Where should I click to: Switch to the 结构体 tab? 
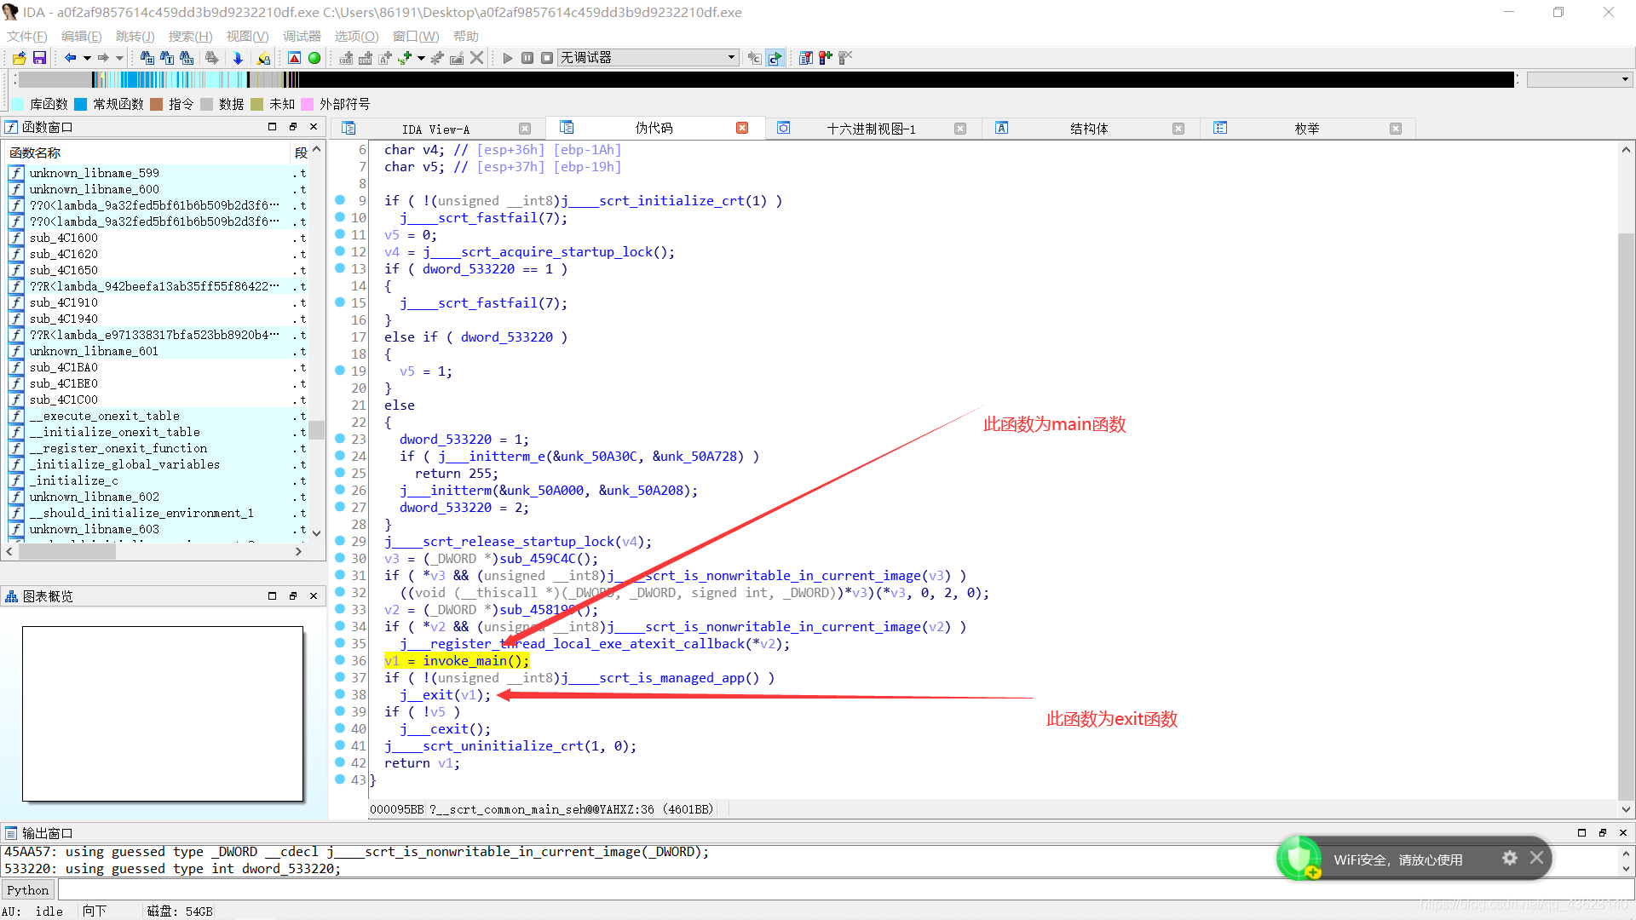pos(1089,129)
